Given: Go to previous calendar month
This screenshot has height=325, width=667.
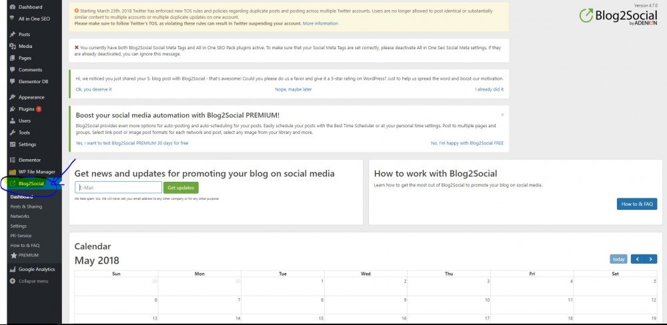Looking at the screenshot, I should [638, 259].
